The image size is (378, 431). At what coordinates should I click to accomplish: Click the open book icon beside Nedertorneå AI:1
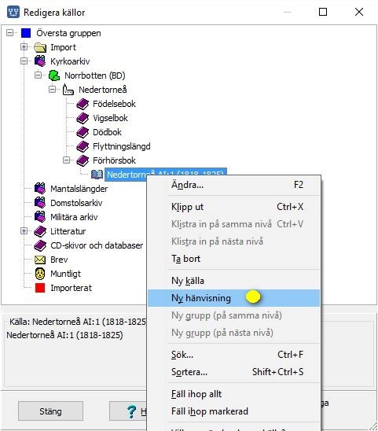(97, 175)
